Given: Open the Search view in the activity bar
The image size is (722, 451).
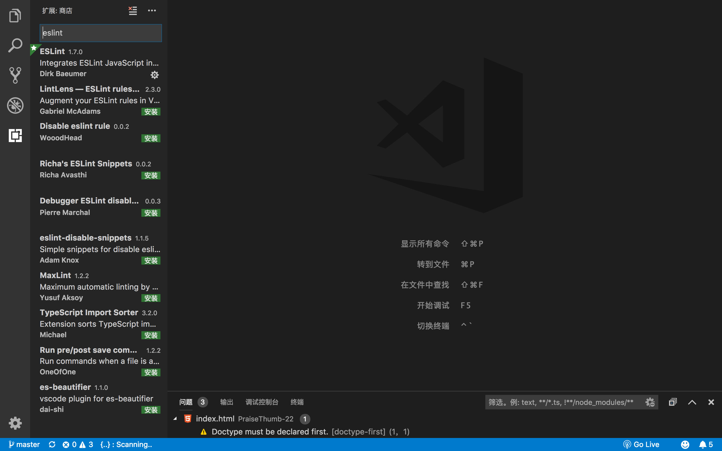Looking at the screenshot, I should pos(15,45).
